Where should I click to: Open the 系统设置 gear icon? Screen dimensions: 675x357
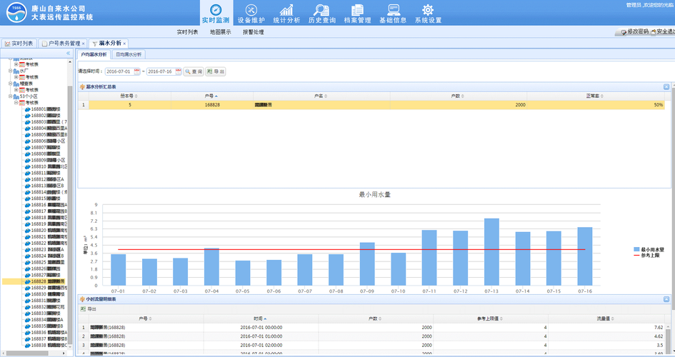[x=428, y=10]
